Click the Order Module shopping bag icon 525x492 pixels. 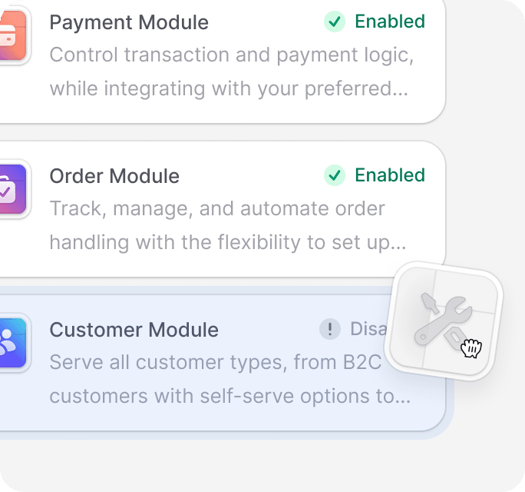point(13,189)
